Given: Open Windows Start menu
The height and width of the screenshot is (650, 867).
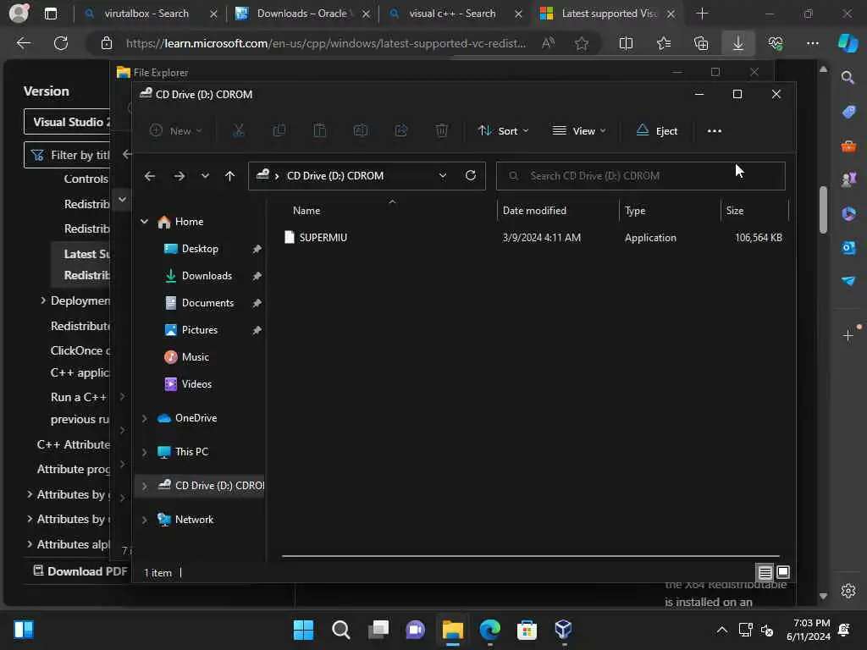Looking at the screenshot, I should [303, 630].
